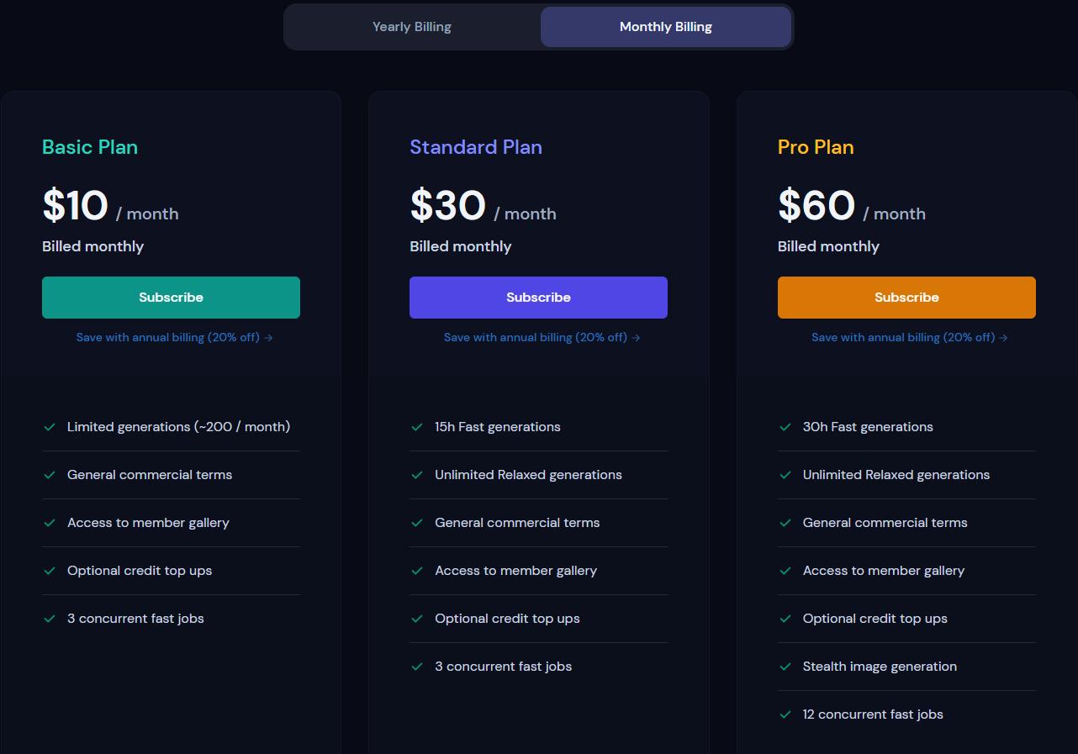Open Standard Plan annual billing savings link
The image size is (1078, 754).
pos(542,337)
